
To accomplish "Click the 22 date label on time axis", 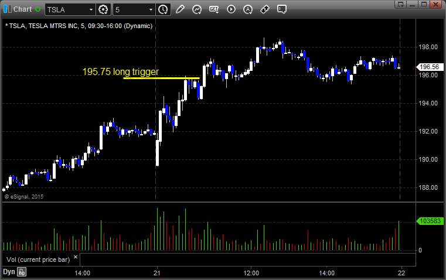I will coord(401,273).
